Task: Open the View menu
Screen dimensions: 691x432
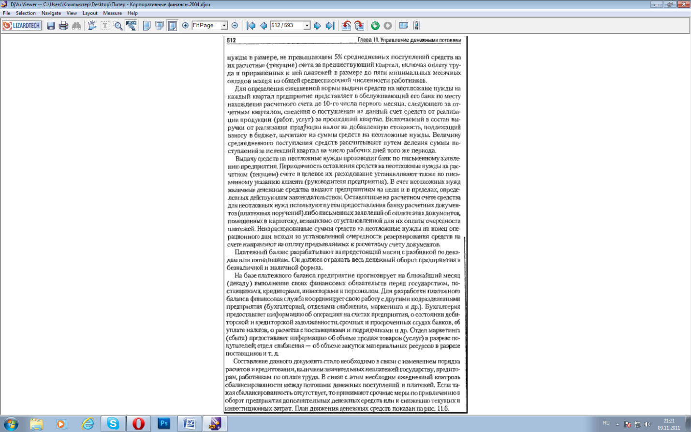Action: click(x=72, y=13)
